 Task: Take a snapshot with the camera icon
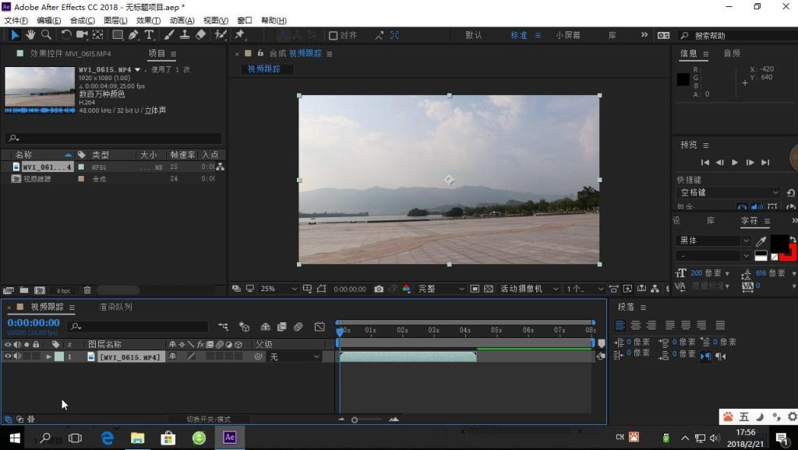click(x=379, y=289)
